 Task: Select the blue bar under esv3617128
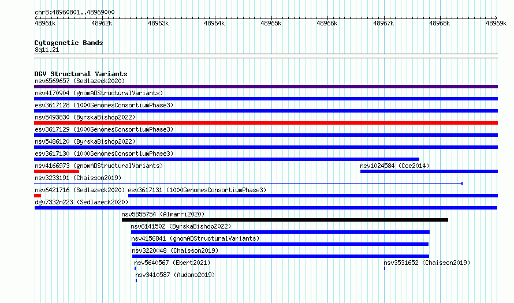pos(266,111)
